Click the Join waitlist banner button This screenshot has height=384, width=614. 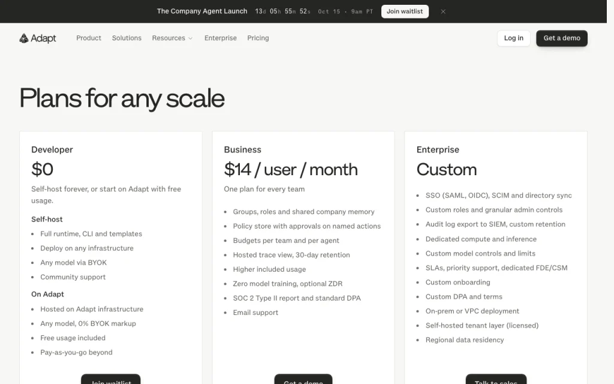click(x=405, y=11)
